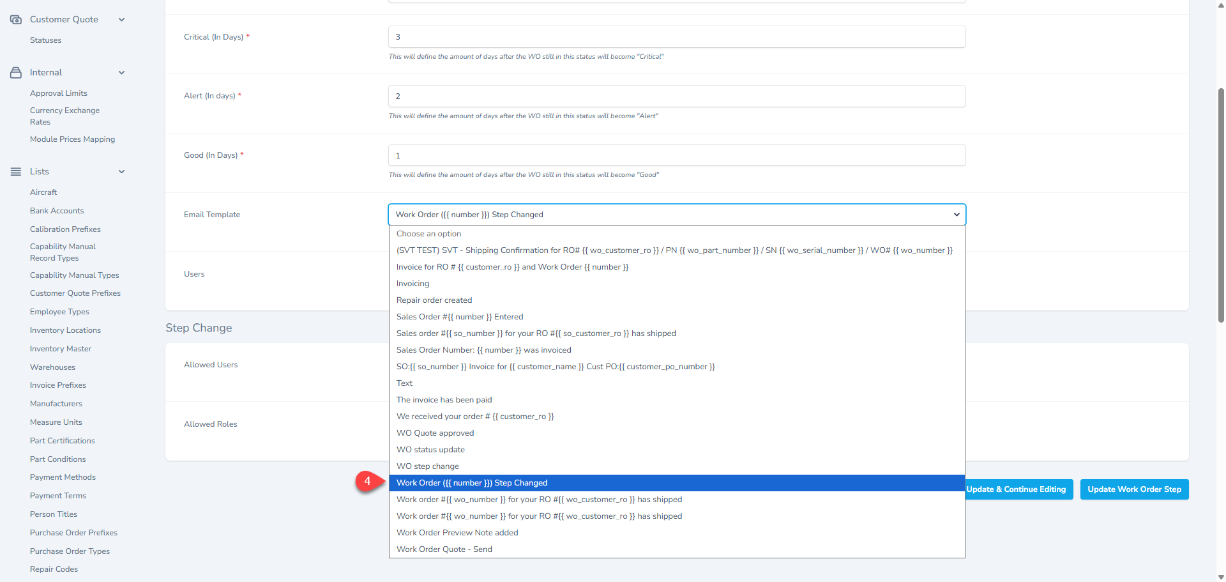1226x582 pixels.
Task: Pick 'Repair order created' from list
Action: pos(434,300)
